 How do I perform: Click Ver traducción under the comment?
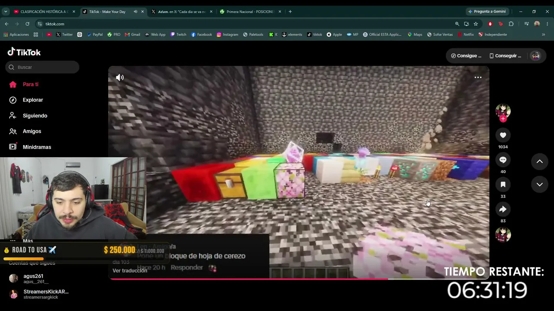pos(130,270)
